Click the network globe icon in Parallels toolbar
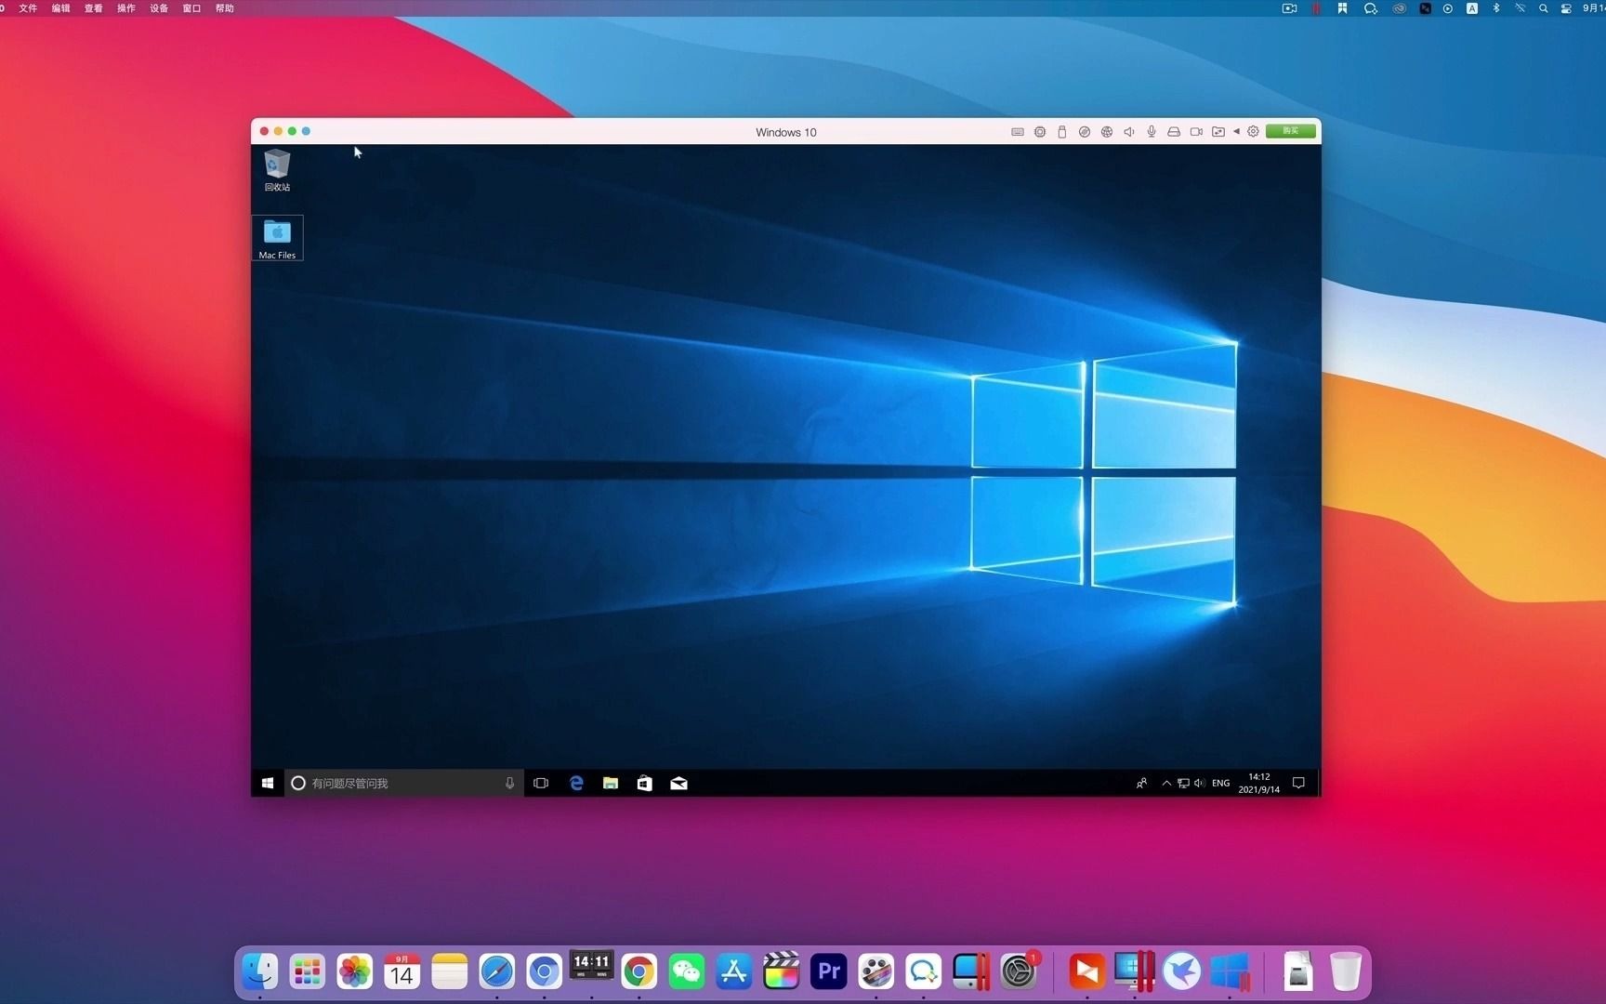This screenshot has height=1004, width=1606. tap(1107, 132)
